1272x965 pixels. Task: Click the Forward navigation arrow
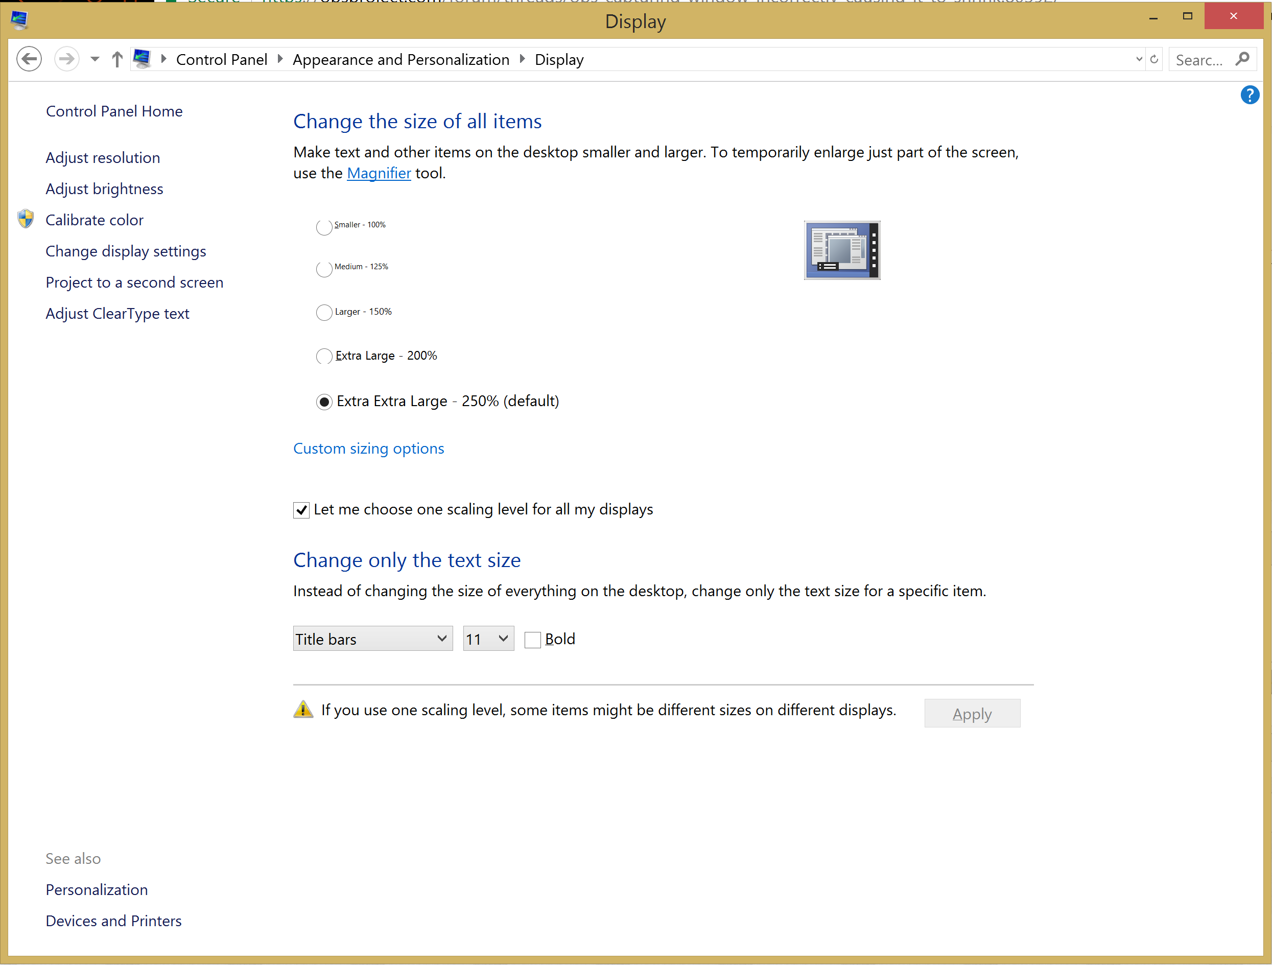tap(67, 59)
